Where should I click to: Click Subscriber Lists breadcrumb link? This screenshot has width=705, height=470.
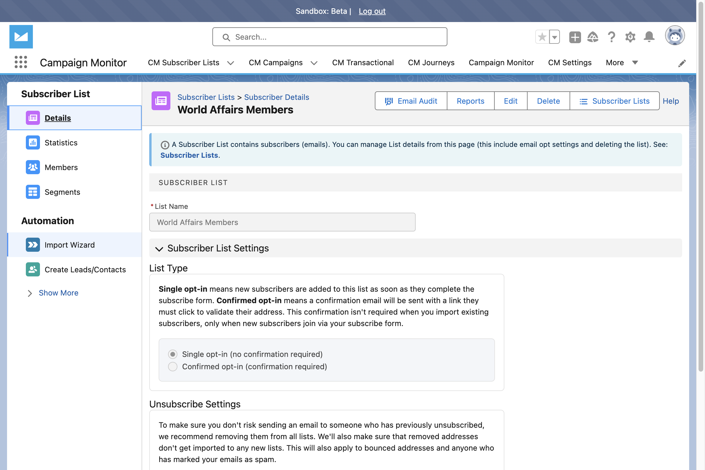tap(206, 97)
